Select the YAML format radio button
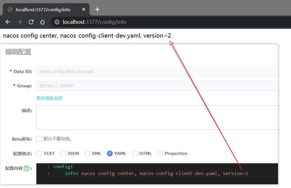291x188 pixels. pyautogui.click(x=110, y=154)
